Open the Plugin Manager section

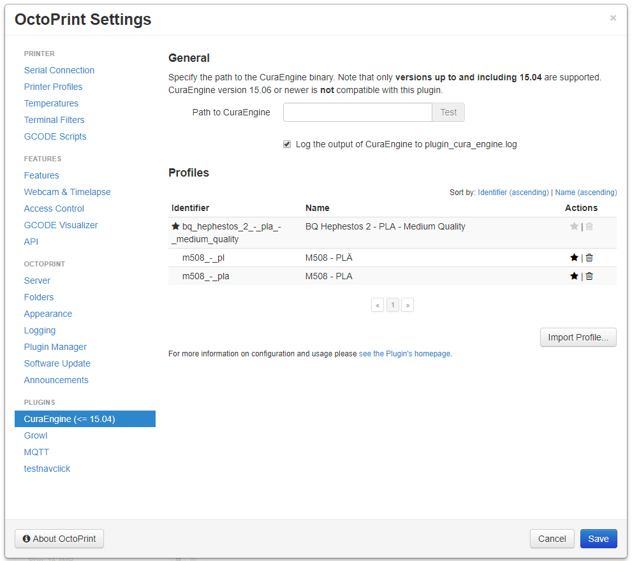55,346
